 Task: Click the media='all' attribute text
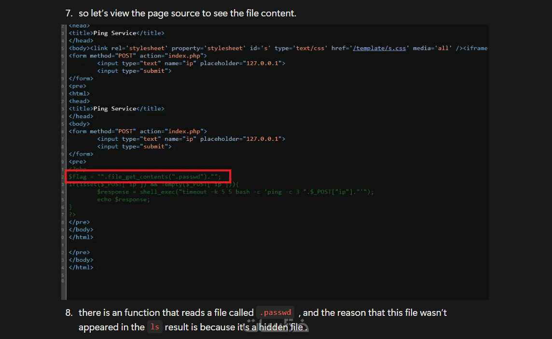(x=432, y=48)
